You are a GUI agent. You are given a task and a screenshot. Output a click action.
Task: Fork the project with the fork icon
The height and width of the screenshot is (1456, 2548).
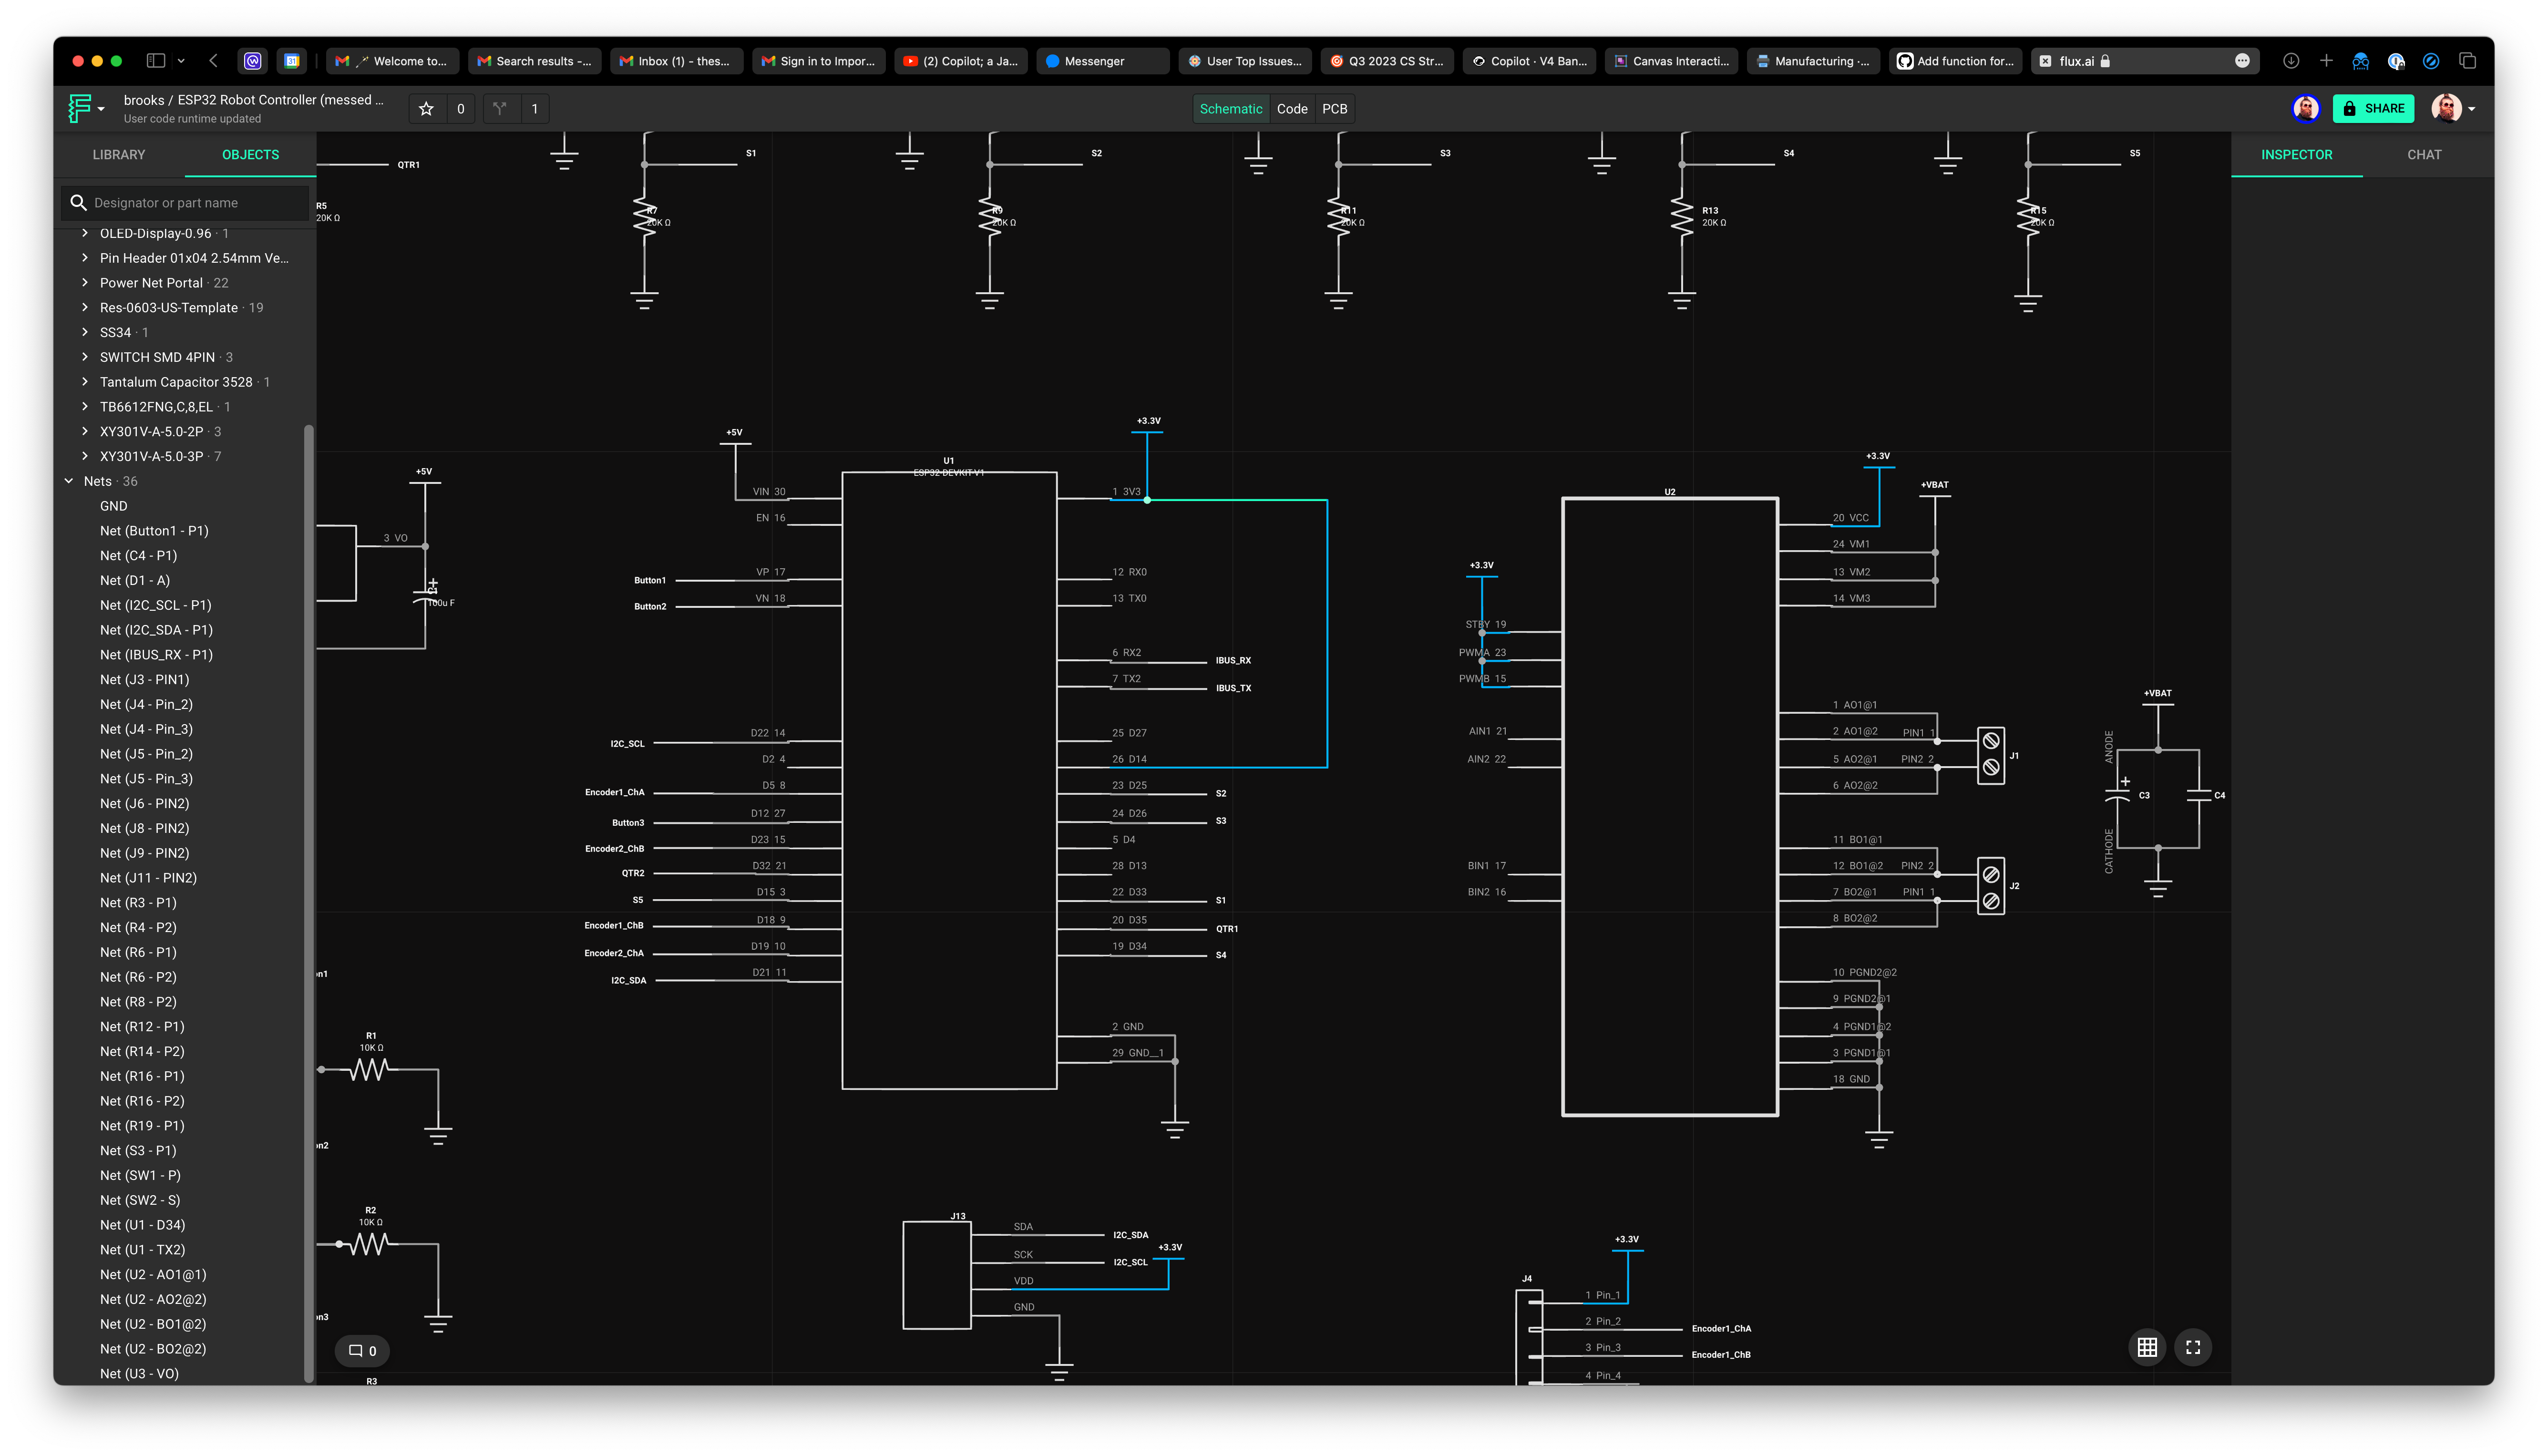click(500, 109)
